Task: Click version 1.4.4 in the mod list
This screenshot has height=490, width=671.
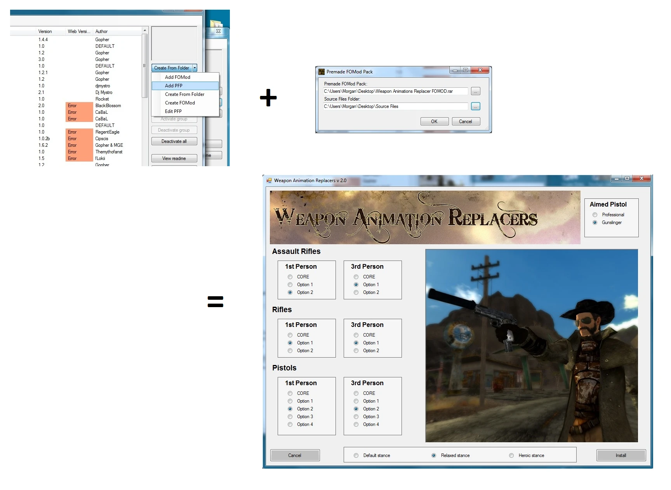Action: tap(43, 40)
